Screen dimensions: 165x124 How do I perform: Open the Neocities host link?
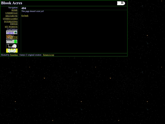[14, 55]
